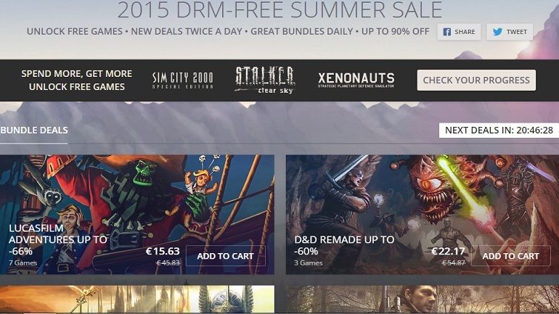Click the Next Deals In countdown timer
Screen dimensions: 559x314
499,131
